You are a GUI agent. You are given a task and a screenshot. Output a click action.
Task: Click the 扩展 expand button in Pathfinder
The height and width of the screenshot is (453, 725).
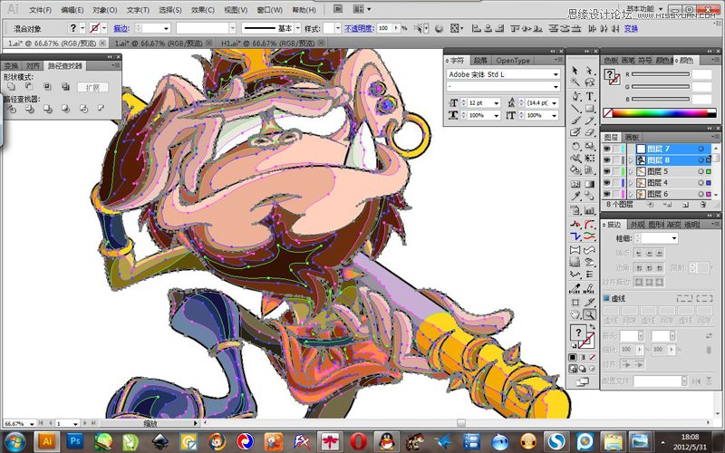pyautogui.click(x=93, y=87)
